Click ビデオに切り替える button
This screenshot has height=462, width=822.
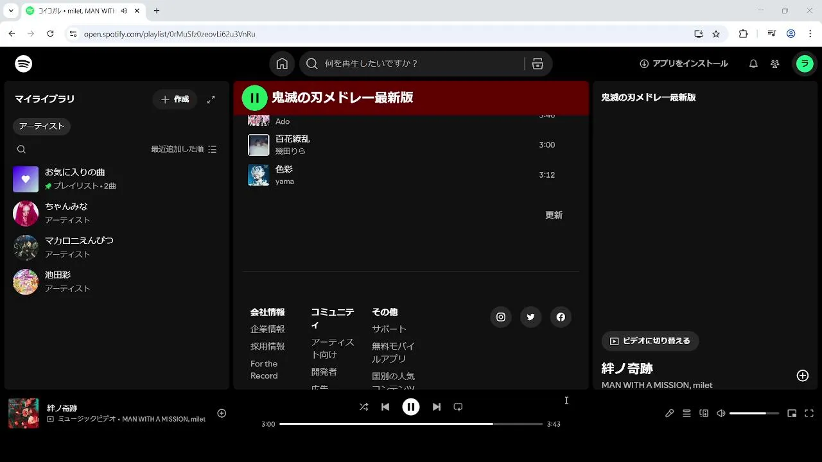(650, 341)
